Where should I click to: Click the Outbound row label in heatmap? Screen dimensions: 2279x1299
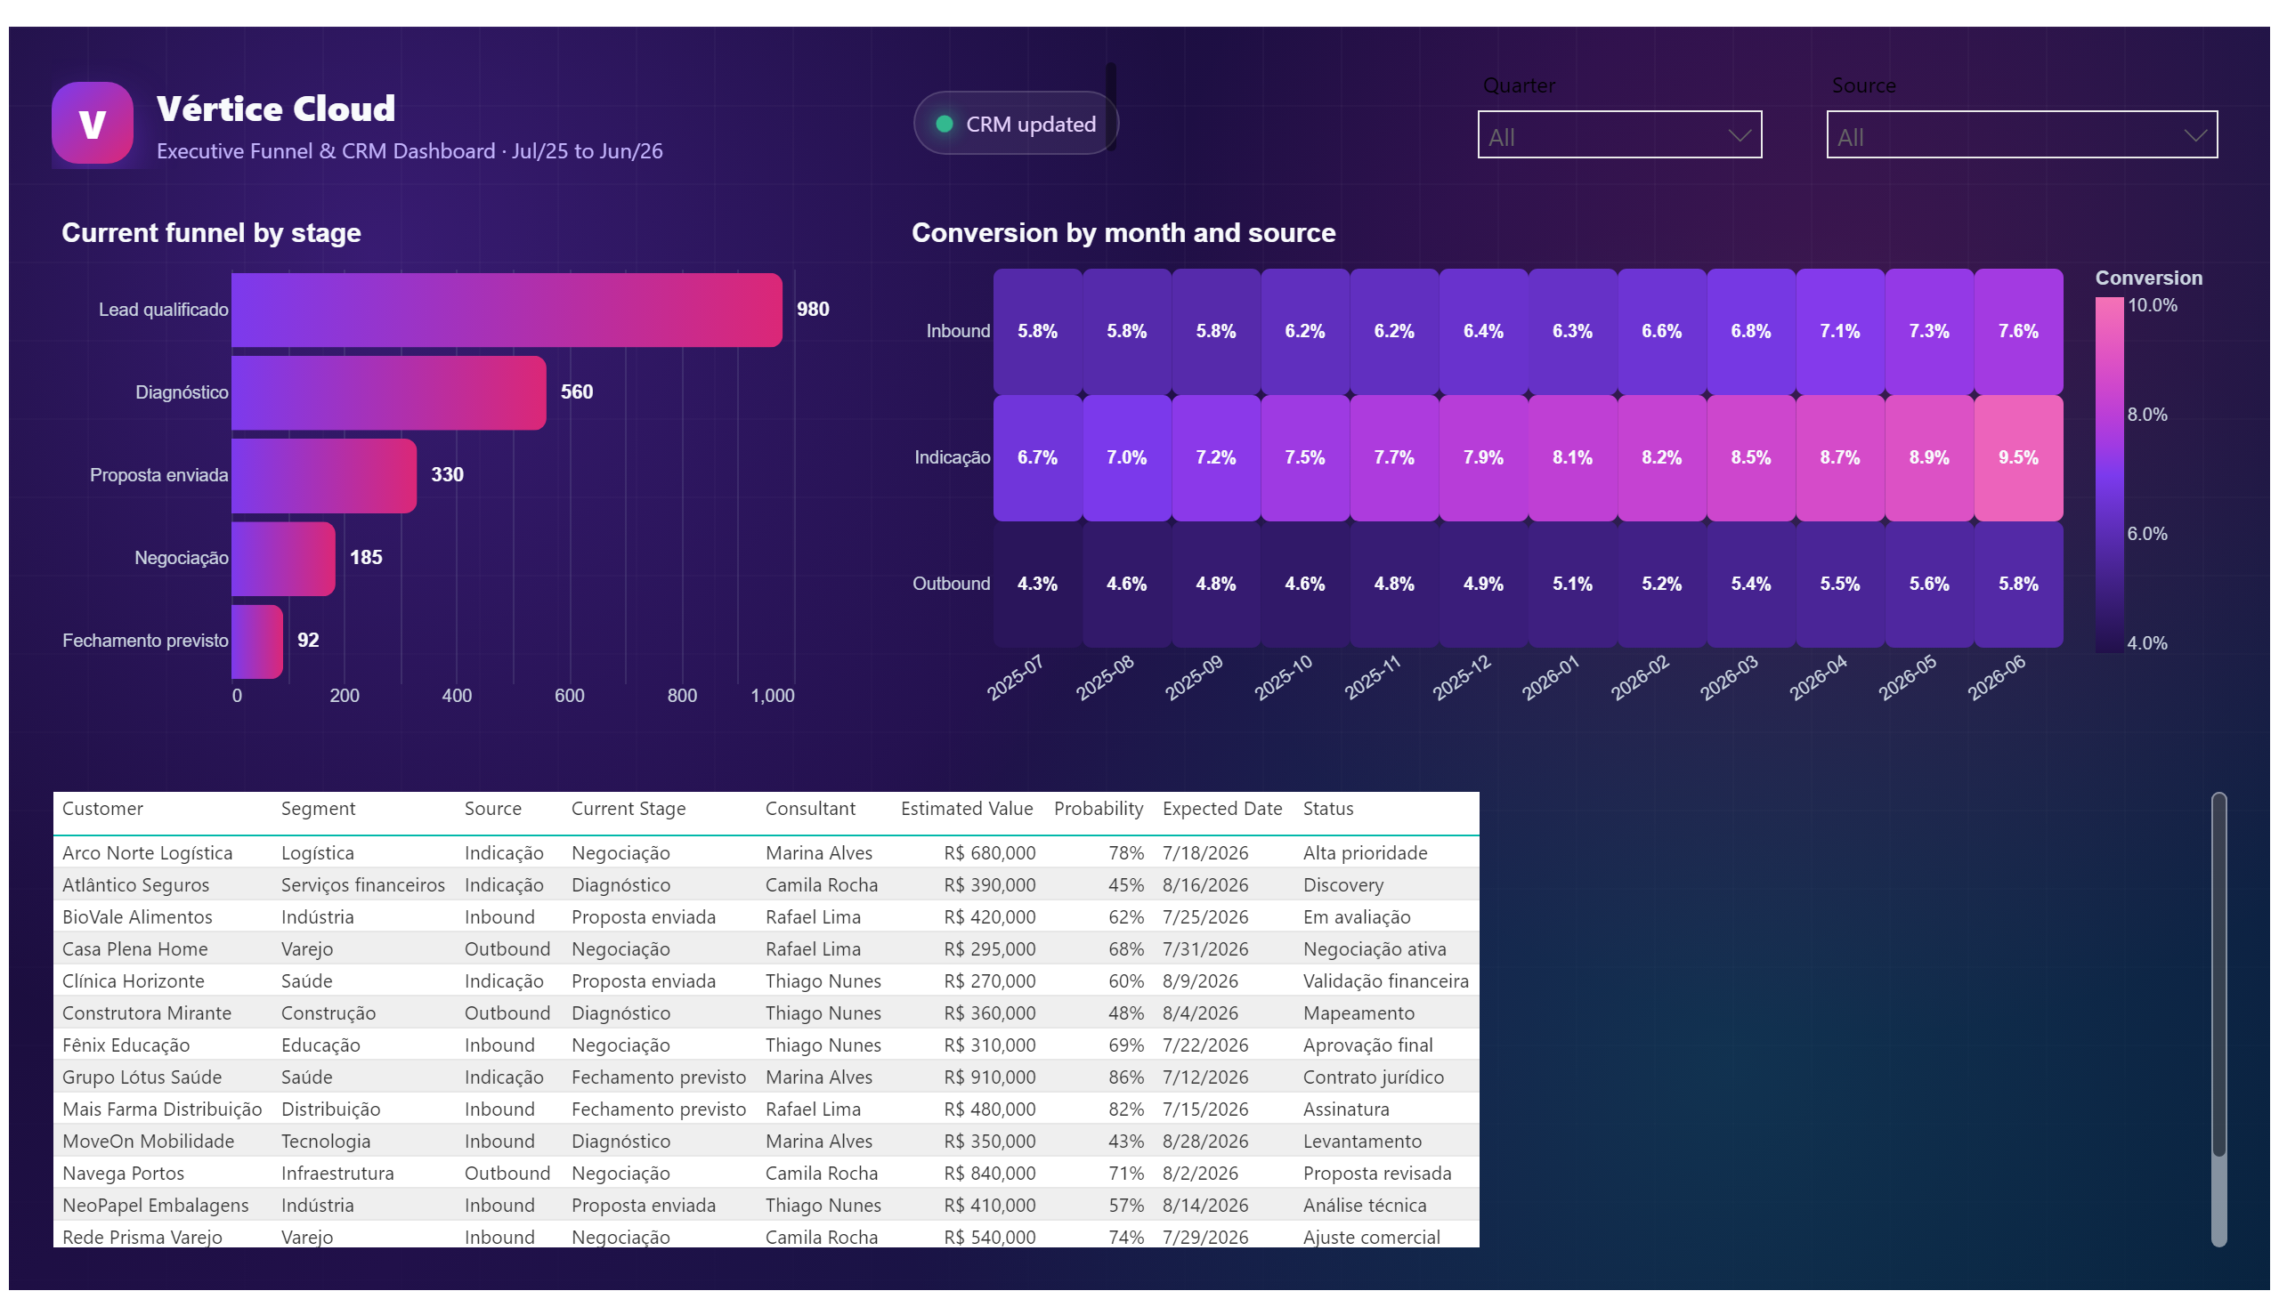(x=951, y=585)
